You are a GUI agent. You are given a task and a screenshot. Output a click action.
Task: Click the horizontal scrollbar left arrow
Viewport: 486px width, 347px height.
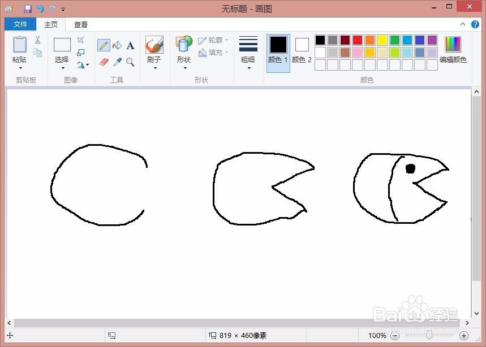(x=9, y=323)
